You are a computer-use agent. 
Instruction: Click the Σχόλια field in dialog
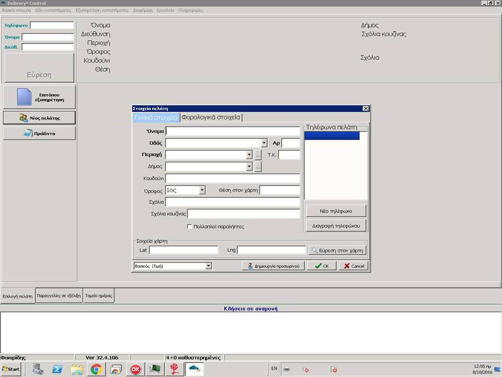click(233, 202)
